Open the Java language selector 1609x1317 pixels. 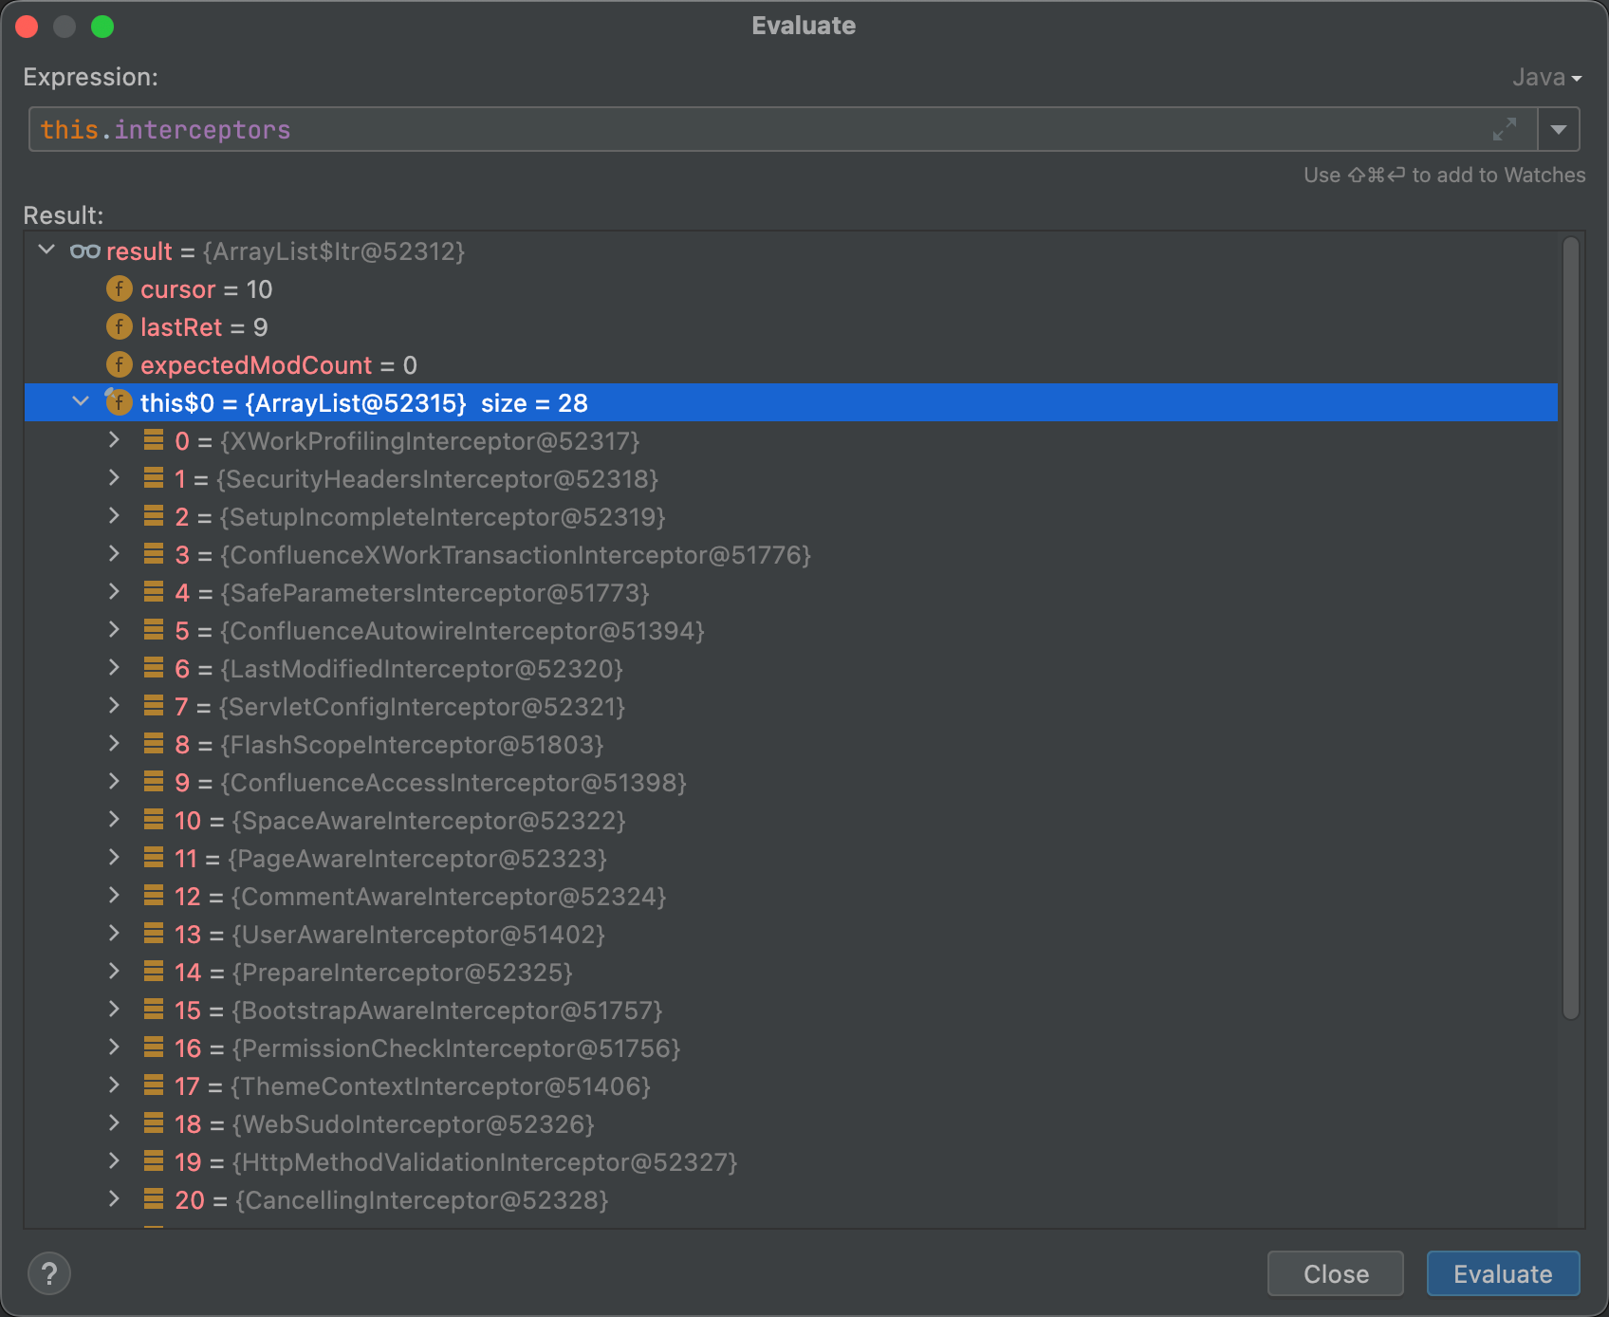(1546, 77)
